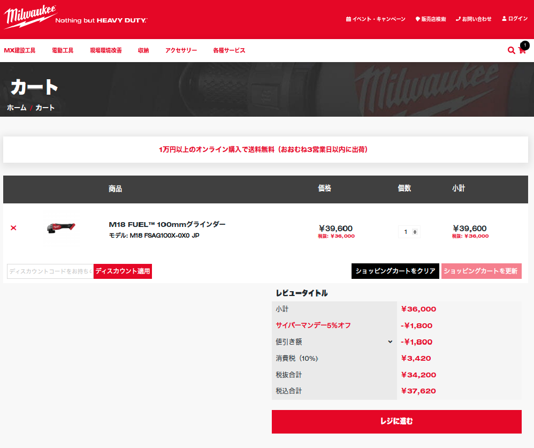
Task: Open the search magnifier icon
Action: click(511, 50)
